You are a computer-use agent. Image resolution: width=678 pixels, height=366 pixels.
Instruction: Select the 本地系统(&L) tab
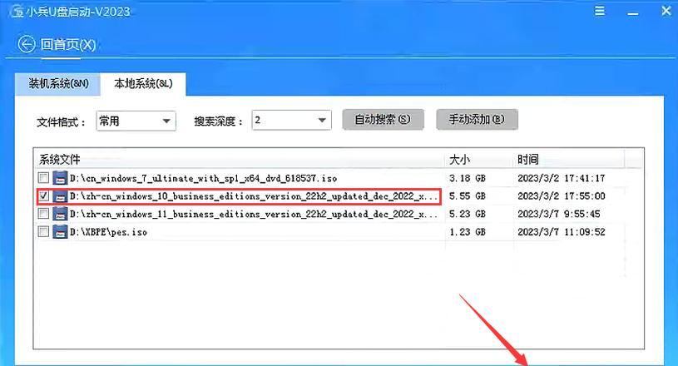[x=143, y=84]
